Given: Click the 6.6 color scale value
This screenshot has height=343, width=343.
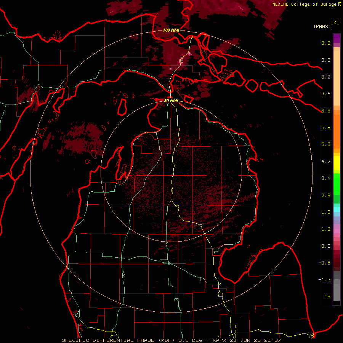Looking at the screenshot, I should pos(326,111).
